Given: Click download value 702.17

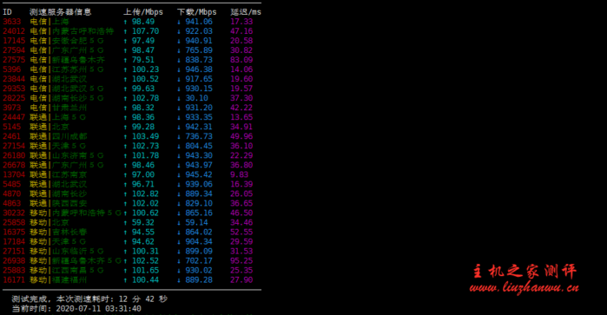Looking at the screenshot, I should click(x=199, y=261).
